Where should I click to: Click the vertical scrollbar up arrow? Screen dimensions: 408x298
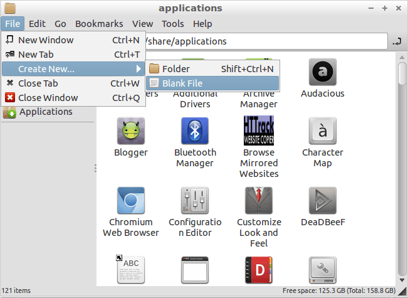tap(402, 57)
